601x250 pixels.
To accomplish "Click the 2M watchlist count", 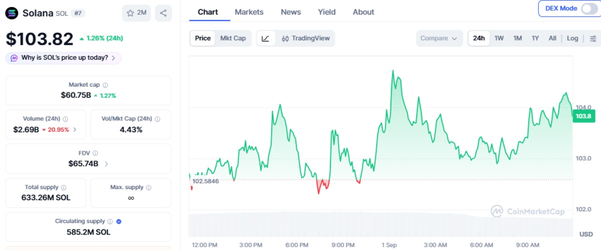I will pos(142,13).
